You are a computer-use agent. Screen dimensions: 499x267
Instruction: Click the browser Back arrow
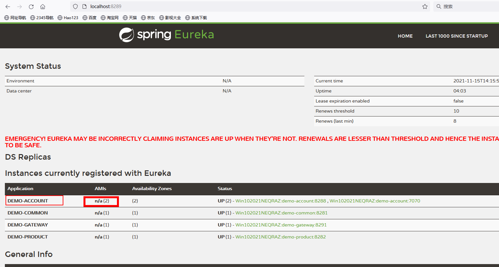click(8, 6)
